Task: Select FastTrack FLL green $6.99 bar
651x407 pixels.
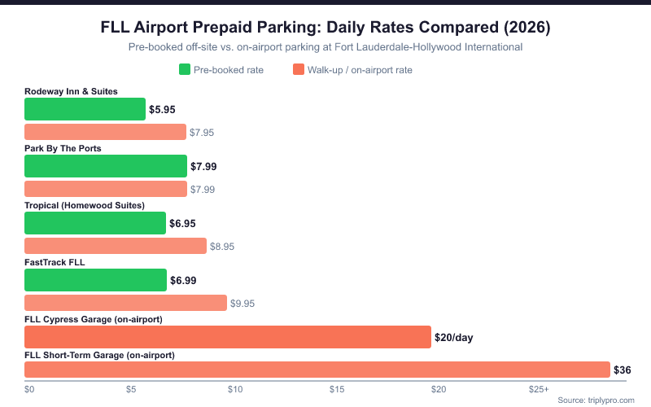Action: pyautogui.click(x=96, y=280)
